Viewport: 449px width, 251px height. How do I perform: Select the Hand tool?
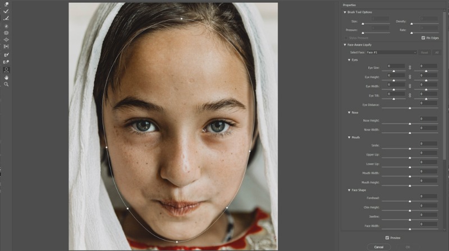(x=6, y=77)
